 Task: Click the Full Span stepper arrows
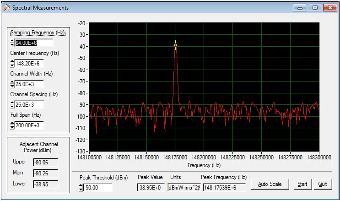point(12,125)
